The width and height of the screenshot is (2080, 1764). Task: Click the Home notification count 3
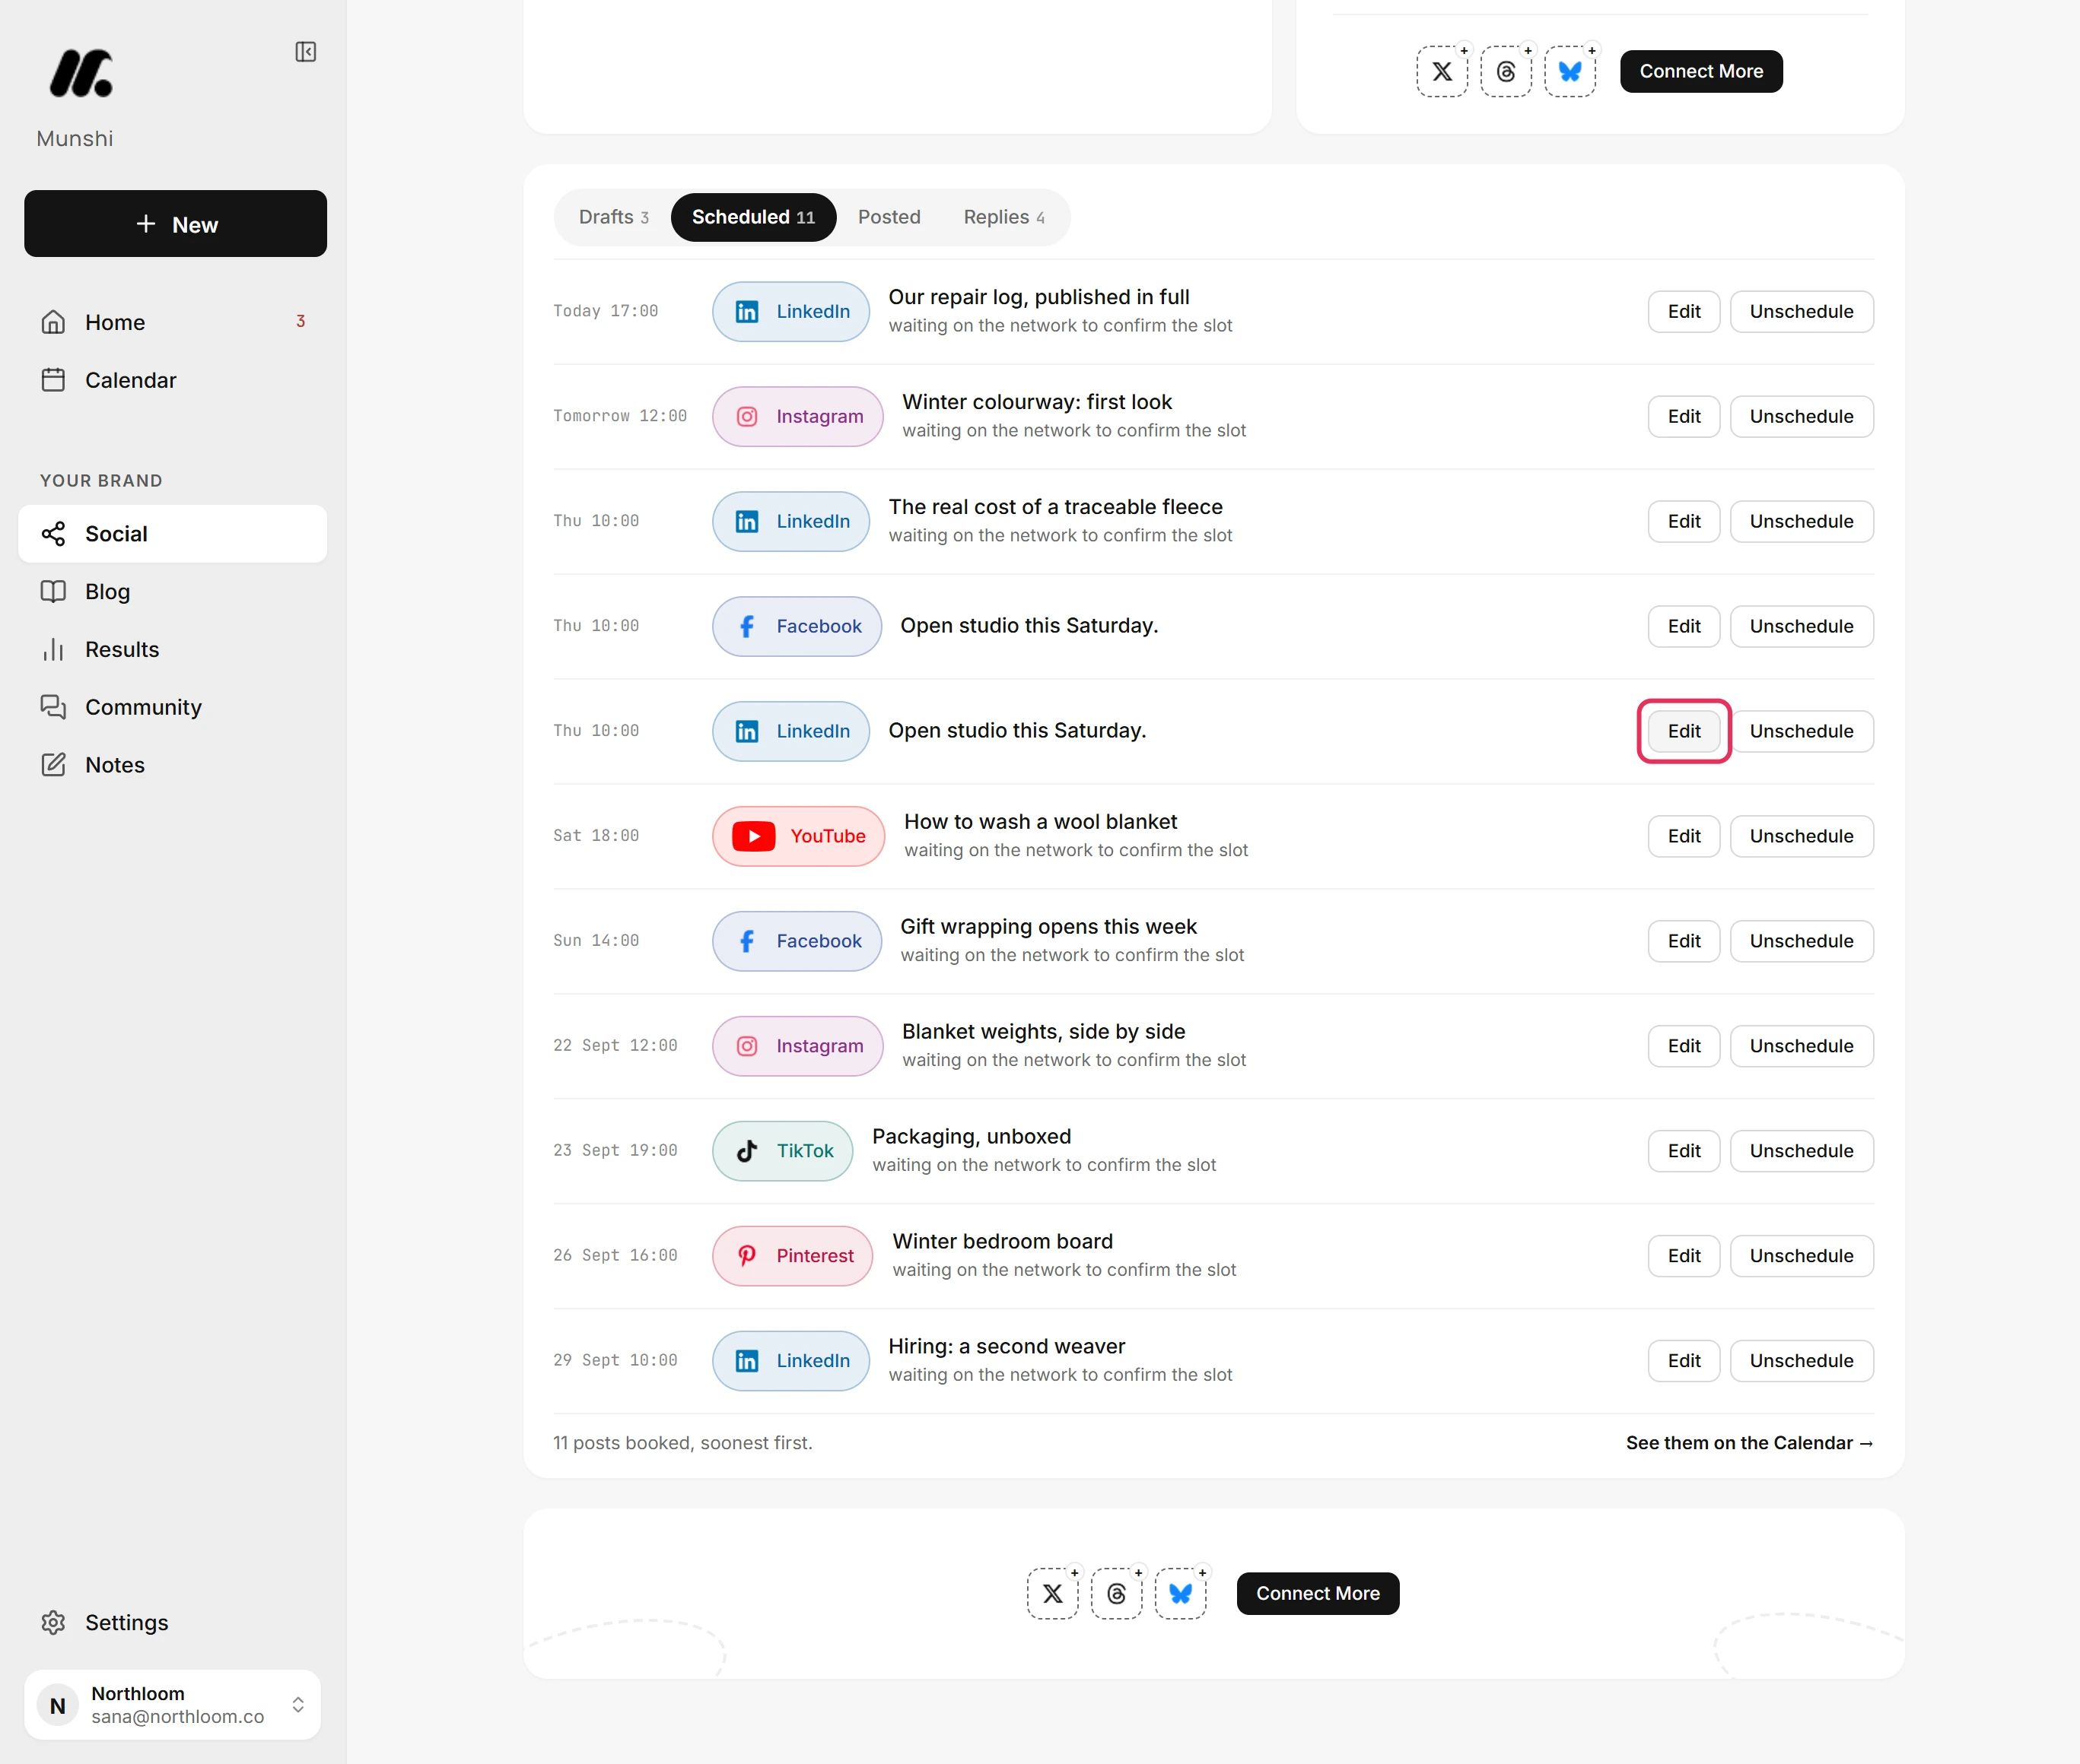click(x=301, y=321)
